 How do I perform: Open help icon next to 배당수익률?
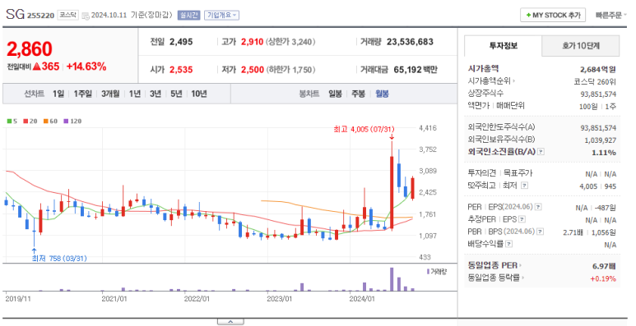point(509,244)
